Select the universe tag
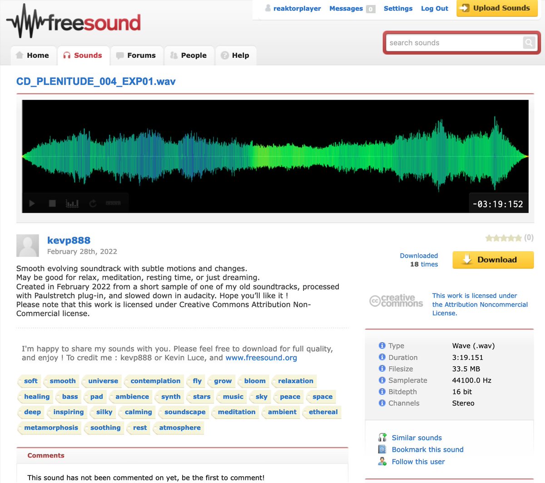 tap(102, 381)
